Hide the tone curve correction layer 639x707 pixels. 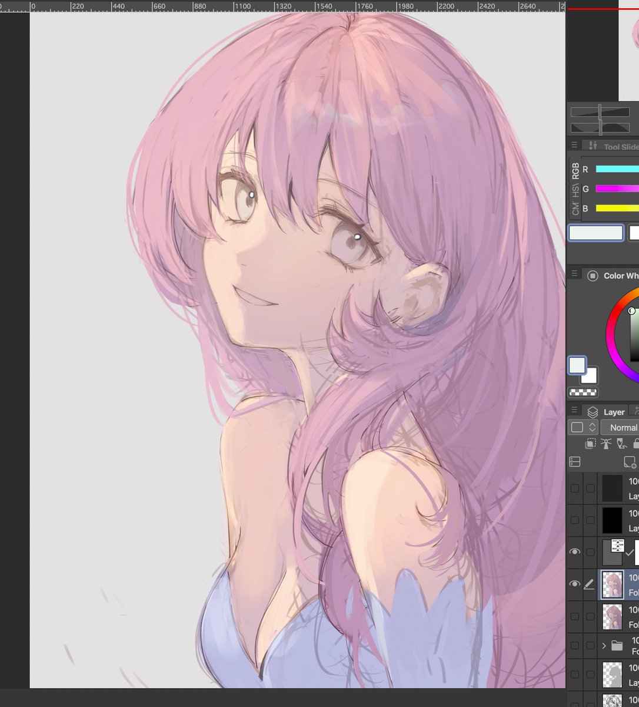[574, 552]
